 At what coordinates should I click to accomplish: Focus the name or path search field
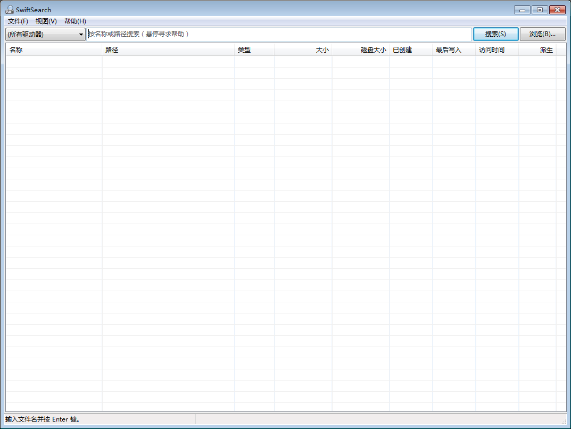tap(279, 34)
